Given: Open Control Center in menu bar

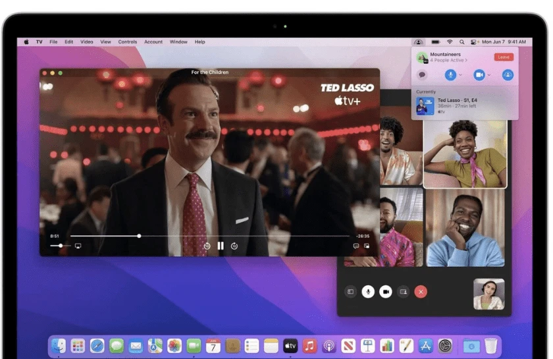Looking at the screenshot, I should click(x=473, y=41).
